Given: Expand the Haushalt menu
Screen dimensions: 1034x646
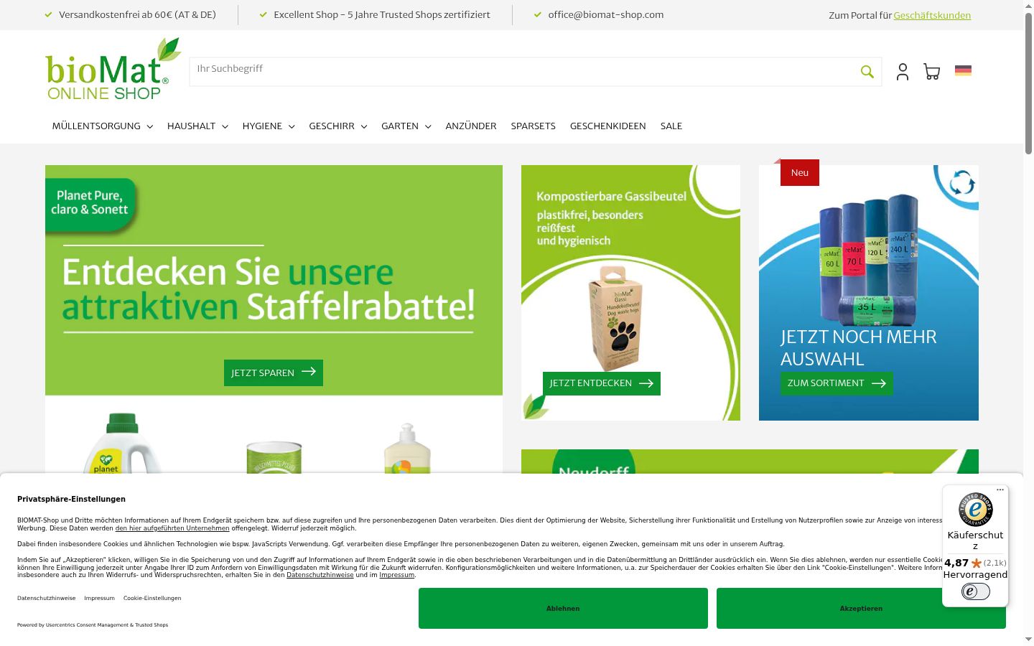Looking at the screenshot, I should [197, 126].
